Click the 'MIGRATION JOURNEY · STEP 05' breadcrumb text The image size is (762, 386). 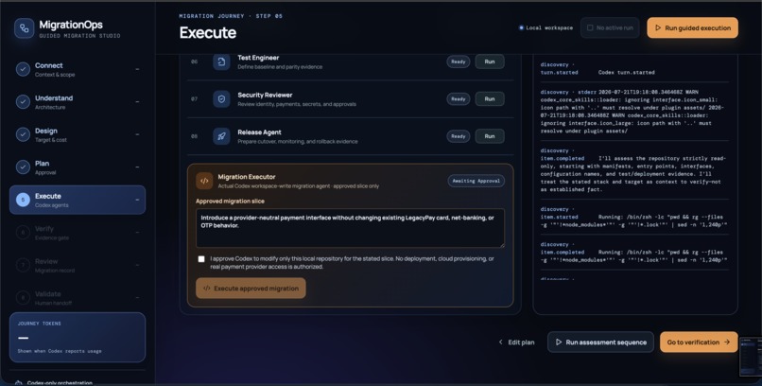[x=231, y=16]
